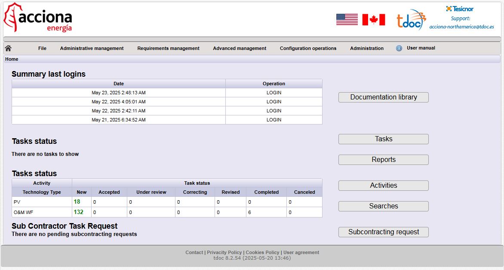Click the Date column header
The image size is (504, 270).
(x=119, y=84)
